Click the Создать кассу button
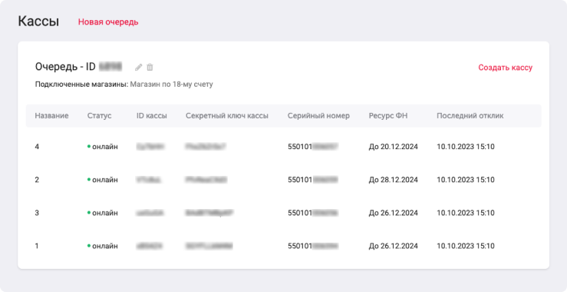Image resolution: width=567 pixels, height=292 pixels. tap(505, 68)
